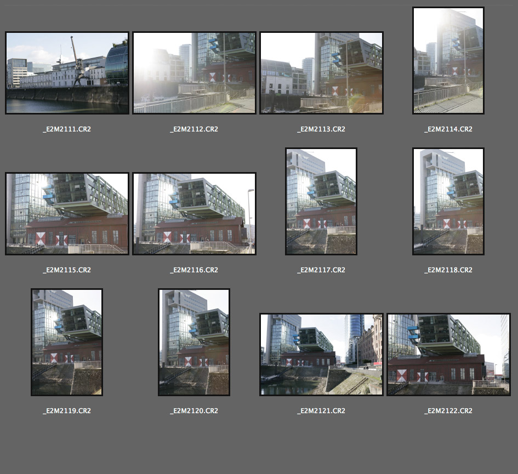518x474 pixels.
Task: Select the _E2M2111.CR2 harbor crane thumbnail
Action: [67, 73]
